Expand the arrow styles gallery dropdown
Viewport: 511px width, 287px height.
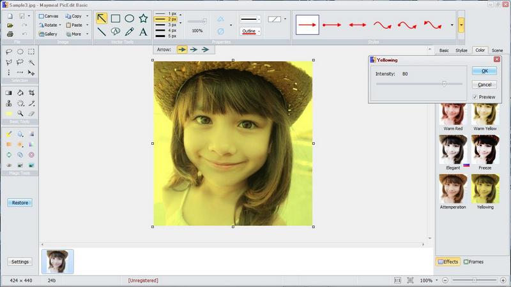(x=452, y=25)
